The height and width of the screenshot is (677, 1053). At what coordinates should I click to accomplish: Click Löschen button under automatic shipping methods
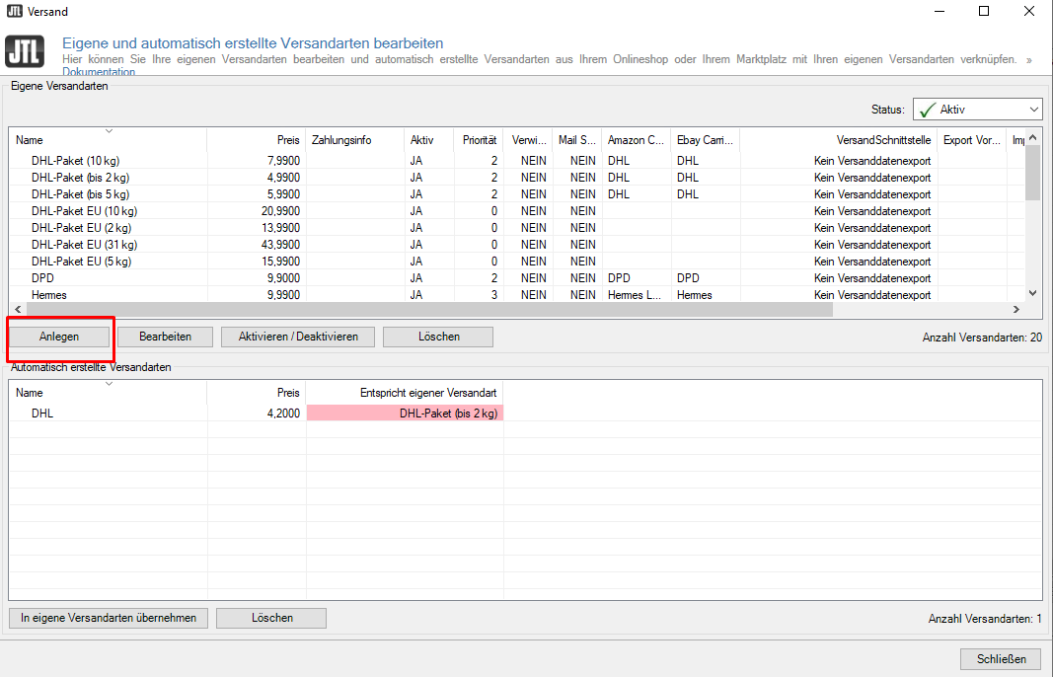click(x=272, y=618)
